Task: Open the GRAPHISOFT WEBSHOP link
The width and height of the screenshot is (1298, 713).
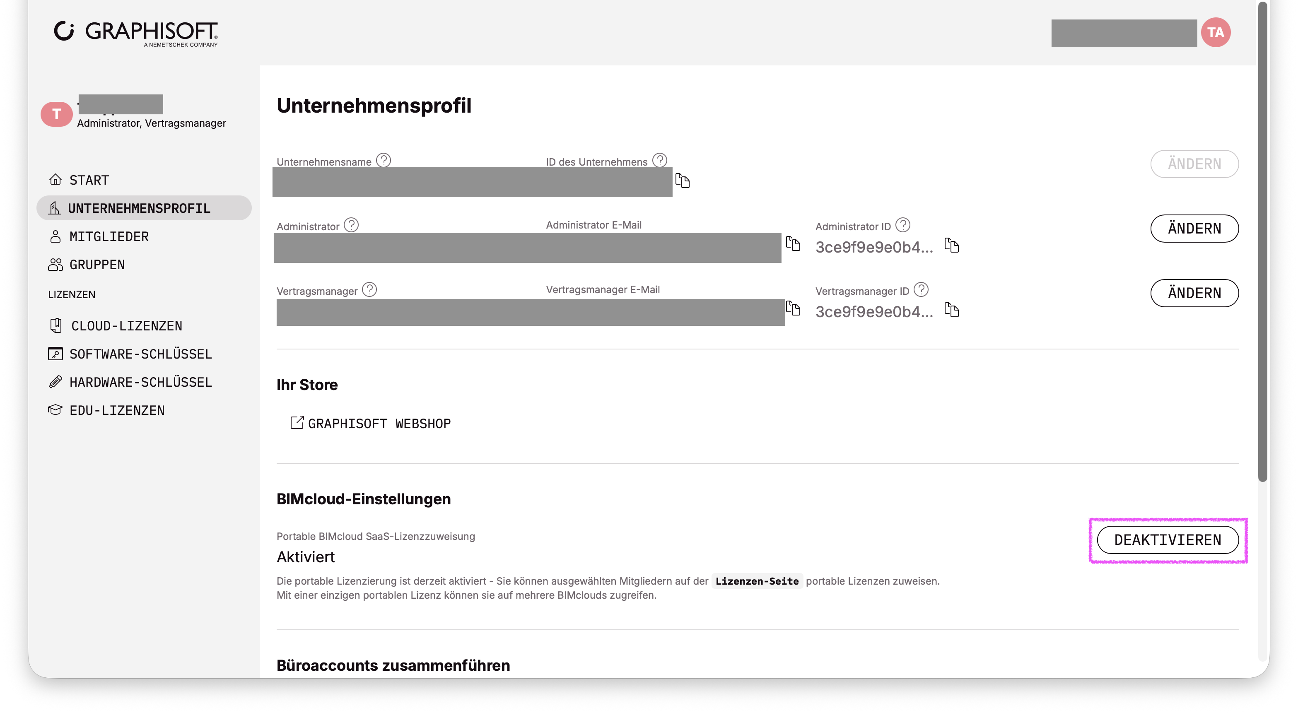Action: pos(379,423)
